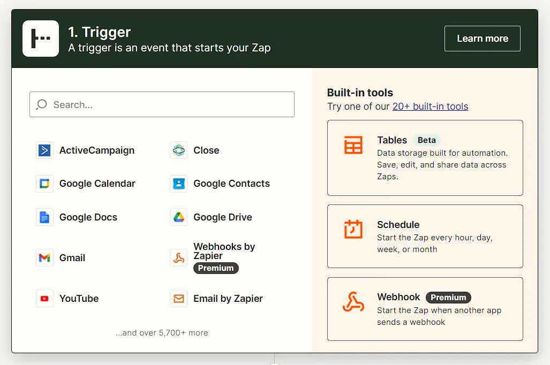Image resolution: width=550 pixels, height=365 pixels.
Task: Select the Google Calendar label
Action: 97,184
